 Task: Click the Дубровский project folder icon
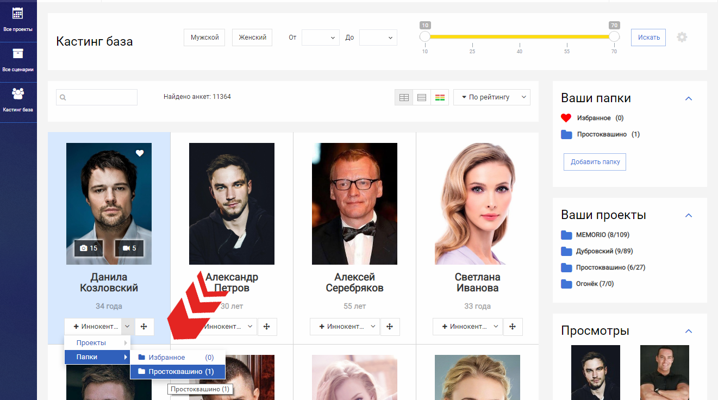tap(566, 251)
